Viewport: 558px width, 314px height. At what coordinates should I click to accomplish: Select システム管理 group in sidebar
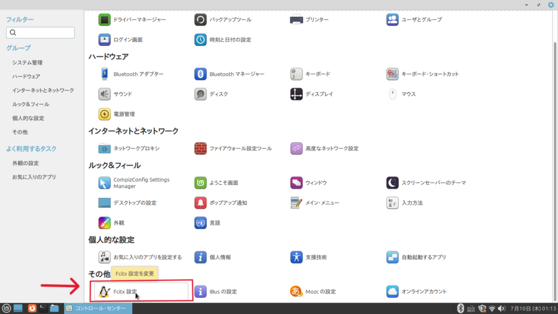pos(27,63)
